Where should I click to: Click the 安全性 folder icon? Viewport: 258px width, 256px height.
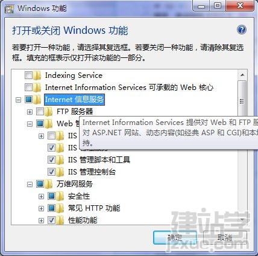pyautogui.click(x=60, y=196)
